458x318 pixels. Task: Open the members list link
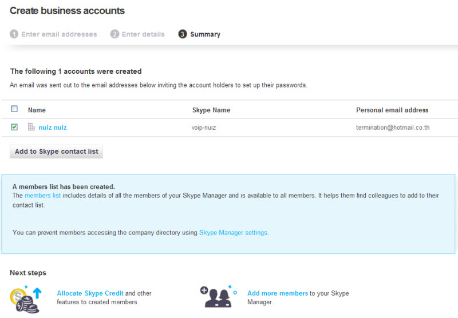[x=42, y=196]
